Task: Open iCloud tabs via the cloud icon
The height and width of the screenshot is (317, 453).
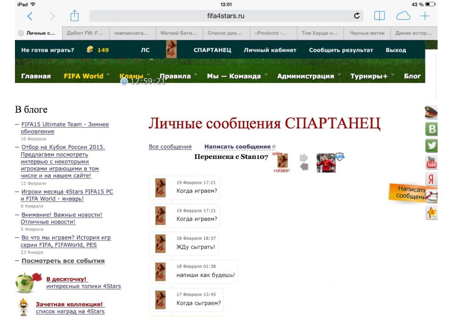Action: click(402, 16)
